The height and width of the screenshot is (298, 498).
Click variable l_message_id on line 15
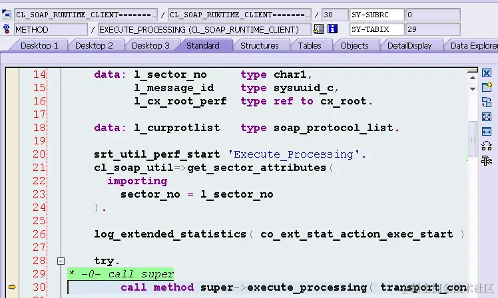click(x=174, y=88)
